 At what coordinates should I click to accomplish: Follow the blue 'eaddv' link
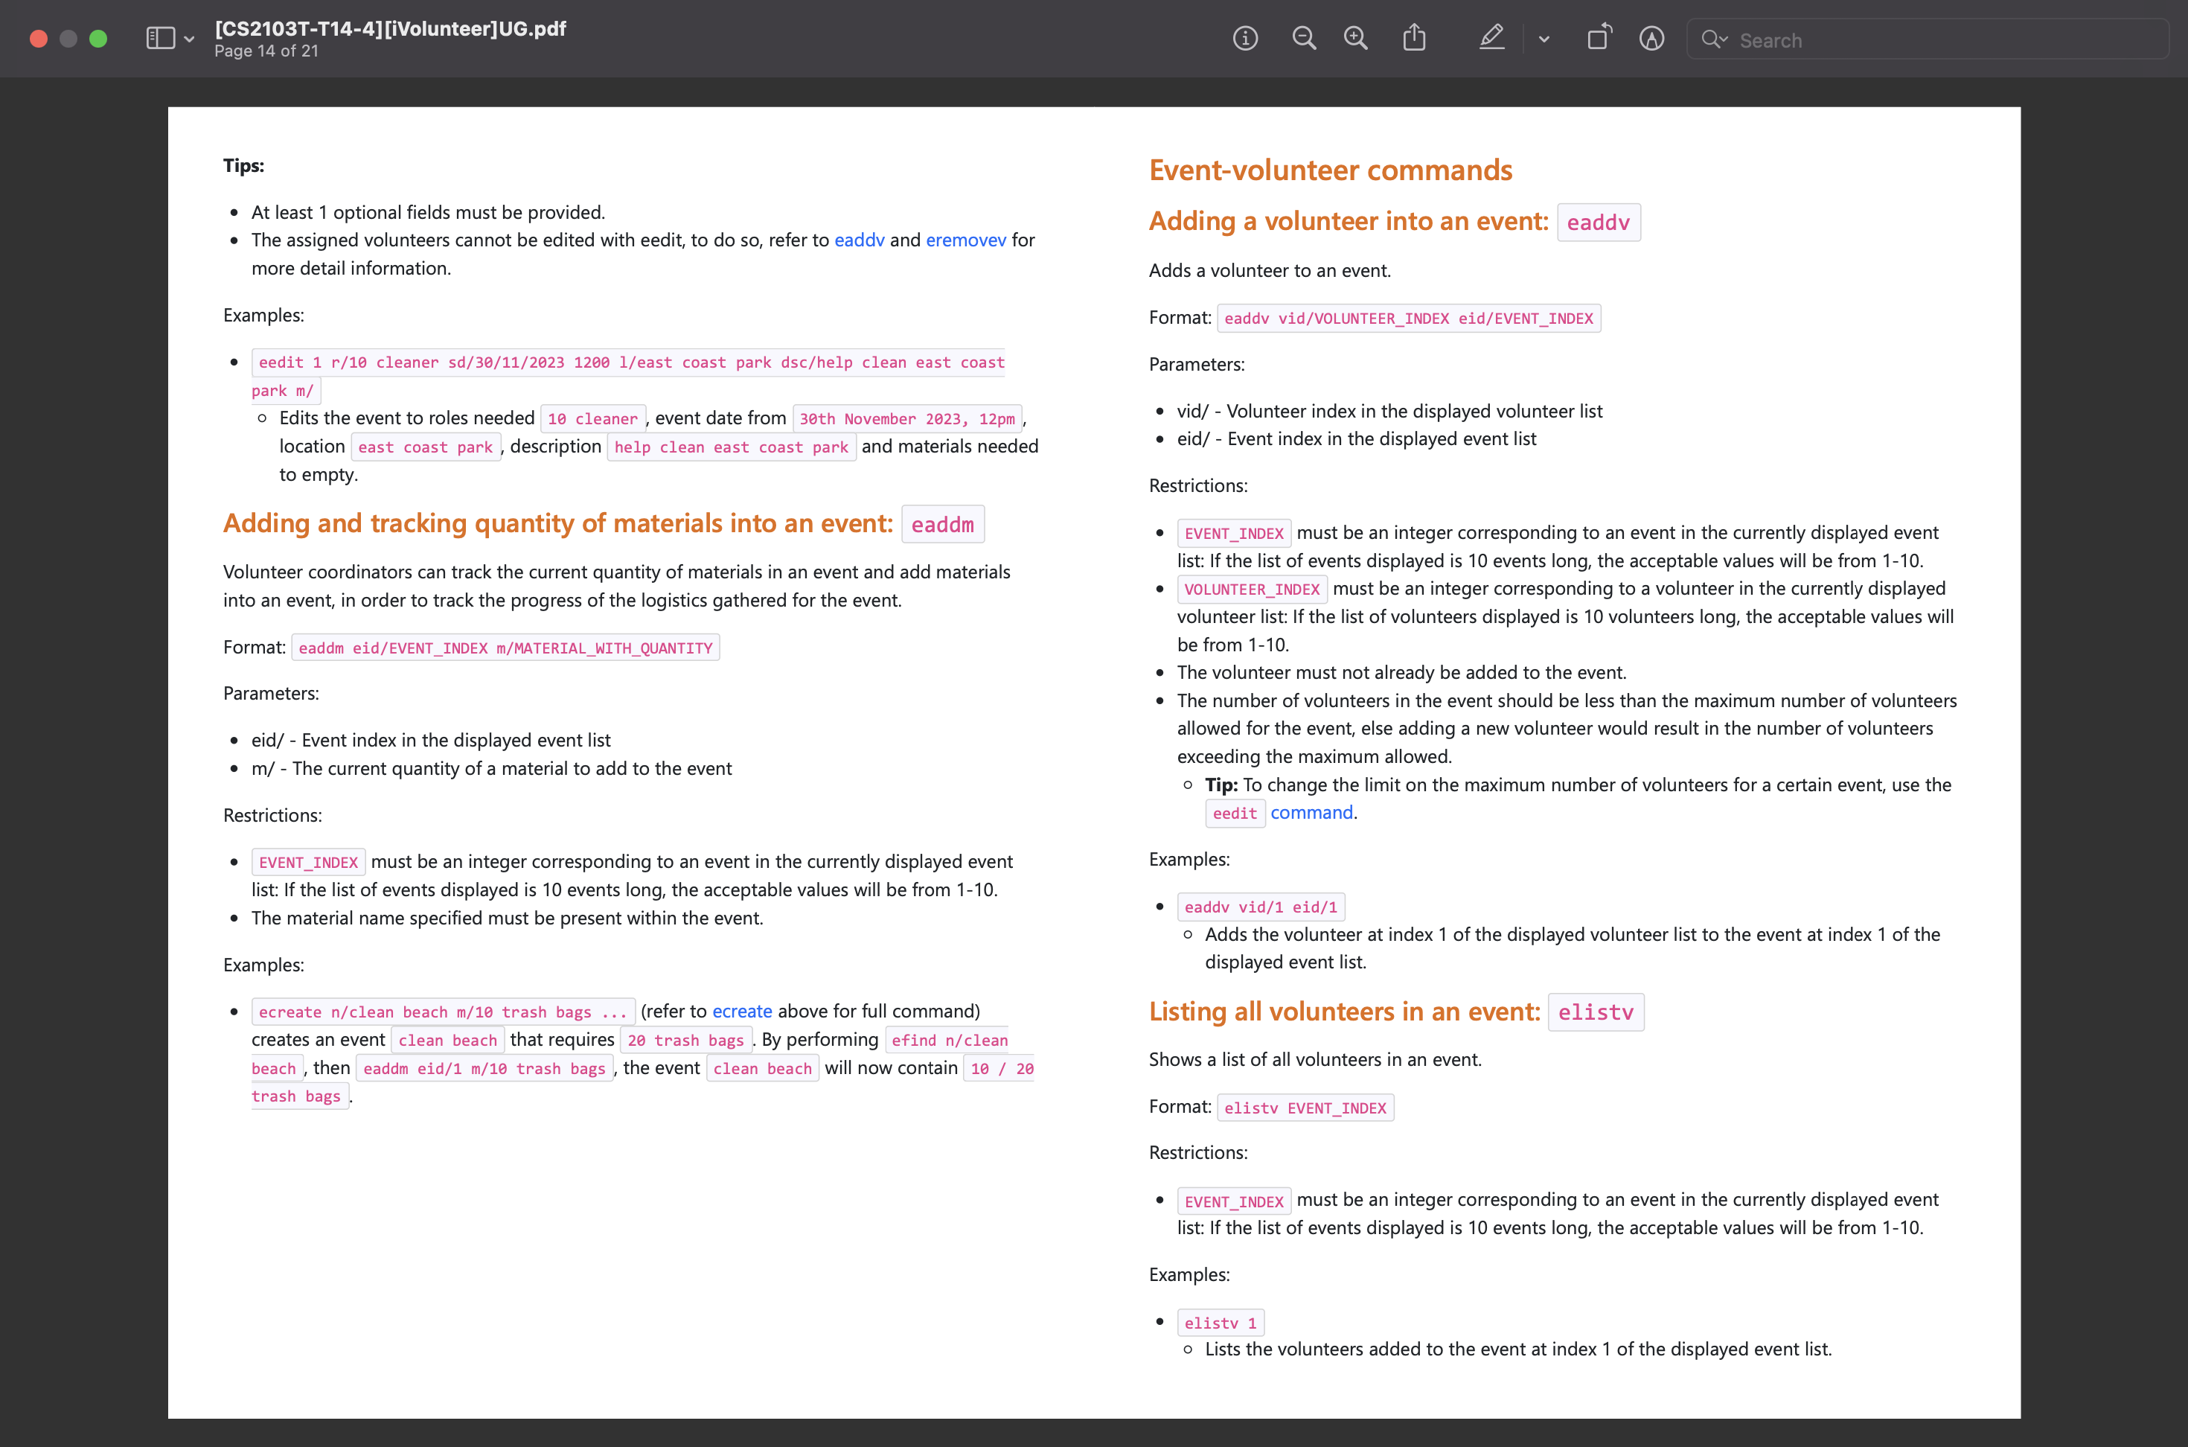tap(859, 240)
